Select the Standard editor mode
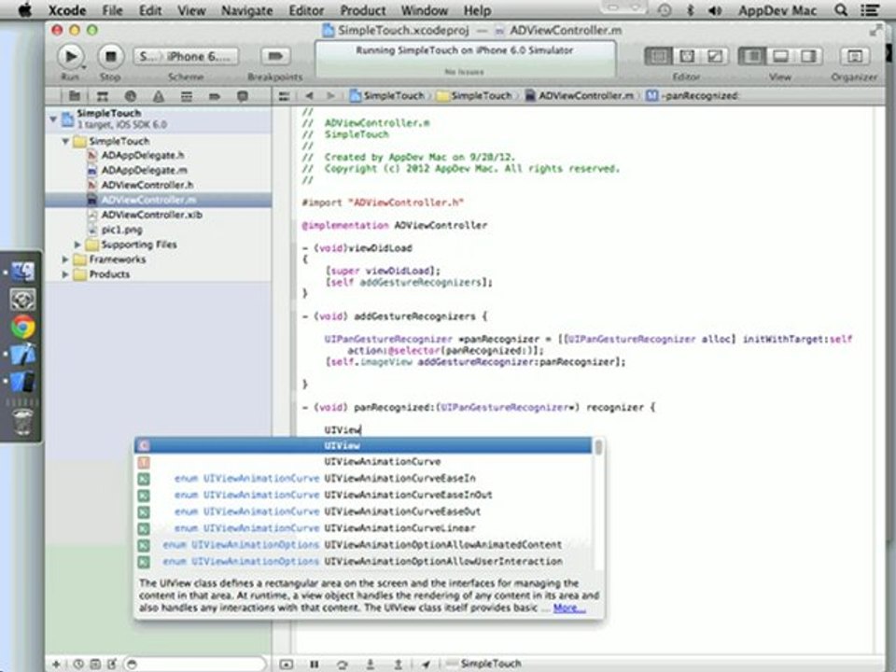 tap(659, 56)
